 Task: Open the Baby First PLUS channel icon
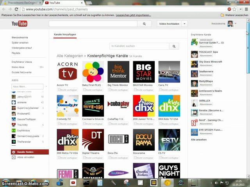93,72
